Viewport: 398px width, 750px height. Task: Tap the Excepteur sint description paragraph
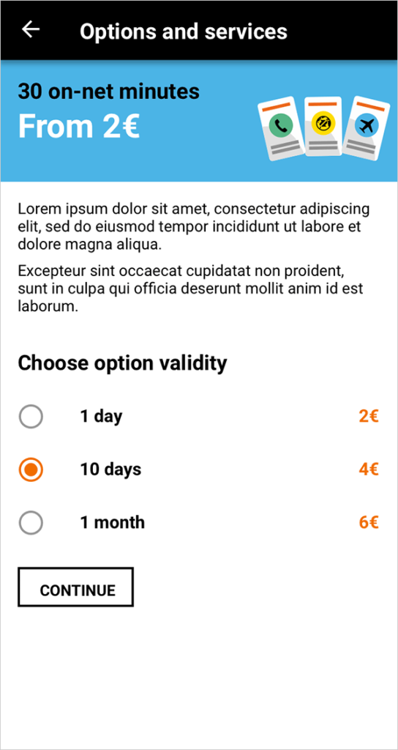click(191, 289)
